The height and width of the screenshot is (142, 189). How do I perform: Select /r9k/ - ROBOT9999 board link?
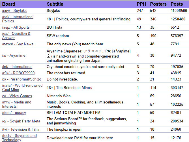click(x=18, y=73)
